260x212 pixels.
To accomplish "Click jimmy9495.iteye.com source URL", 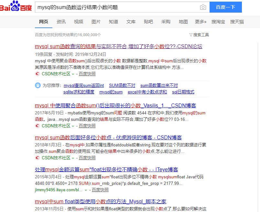I will [x=59, y=190].
